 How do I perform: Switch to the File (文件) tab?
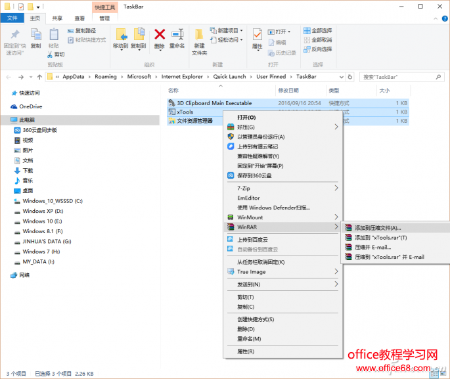[x=12, y=18]
